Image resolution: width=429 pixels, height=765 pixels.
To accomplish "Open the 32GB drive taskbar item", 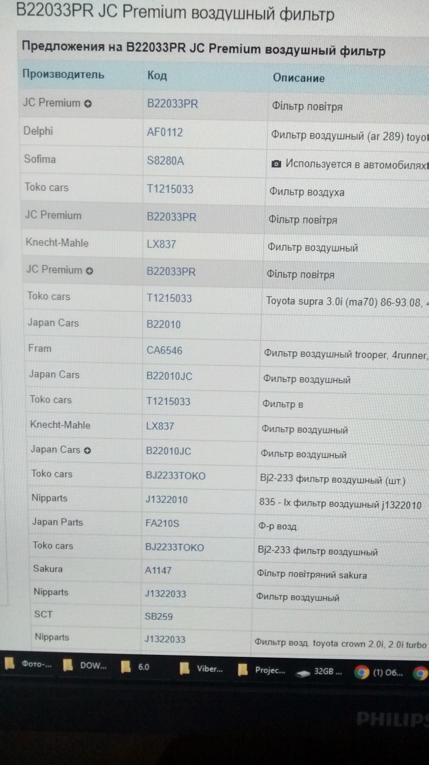I will (x=319, y=671).
